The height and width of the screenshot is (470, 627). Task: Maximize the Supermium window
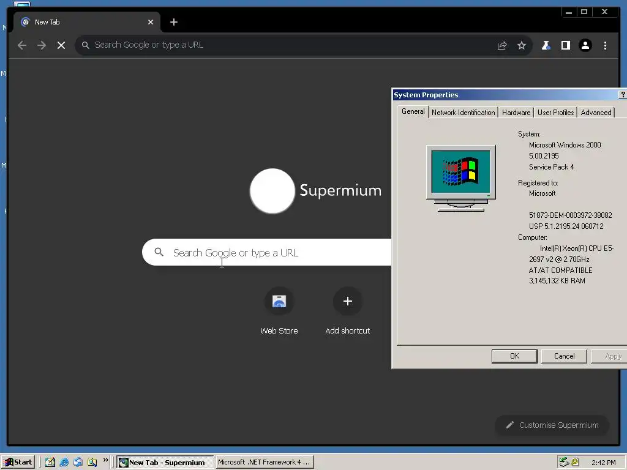tap(584, 12)
